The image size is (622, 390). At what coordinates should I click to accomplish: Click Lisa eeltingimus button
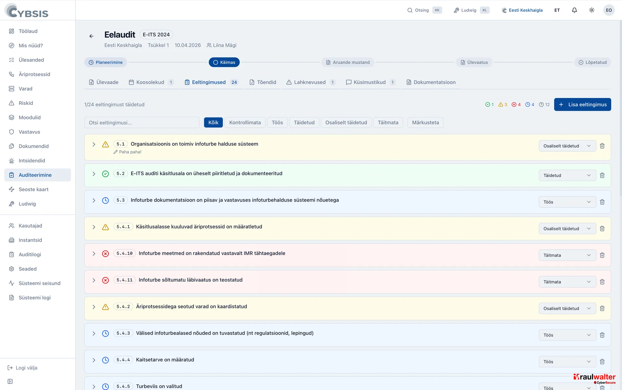tap(582, 105)
